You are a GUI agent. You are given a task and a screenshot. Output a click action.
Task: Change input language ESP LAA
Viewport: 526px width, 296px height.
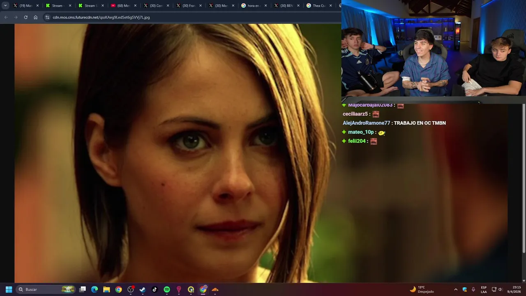click(x=484, y=289)
